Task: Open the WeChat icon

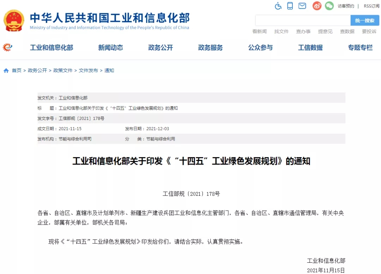Action: point(329,6)
